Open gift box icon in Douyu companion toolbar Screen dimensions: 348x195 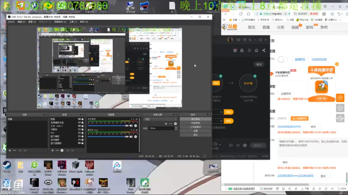pos(235,50)
